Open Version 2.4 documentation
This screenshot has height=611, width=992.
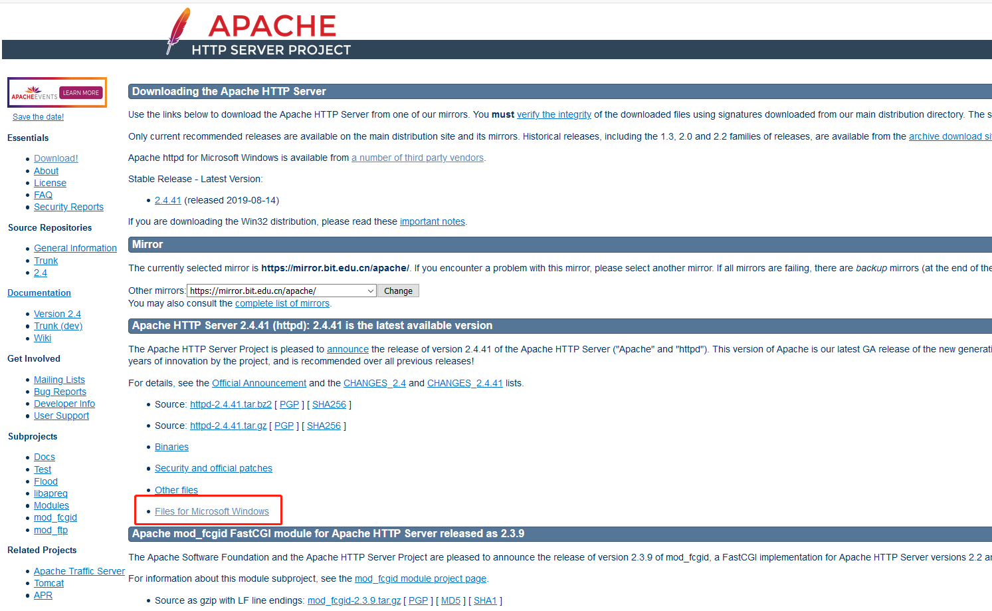click(57, 314)
